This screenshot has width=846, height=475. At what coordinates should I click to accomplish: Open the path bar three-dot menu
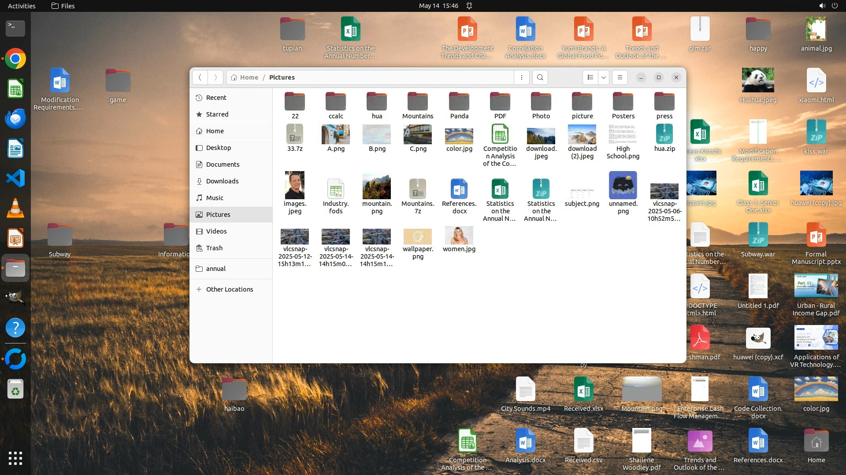tap(522, 77)
